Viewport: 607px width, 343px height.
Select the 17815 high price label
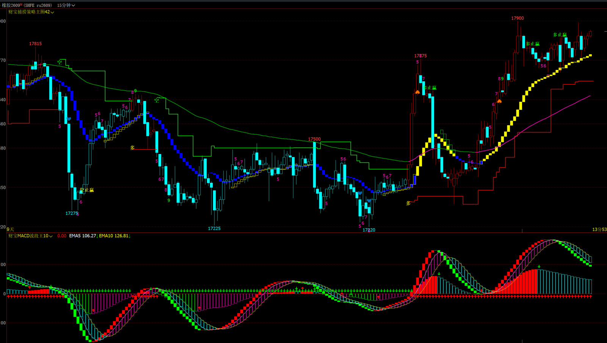click(35, 44)
